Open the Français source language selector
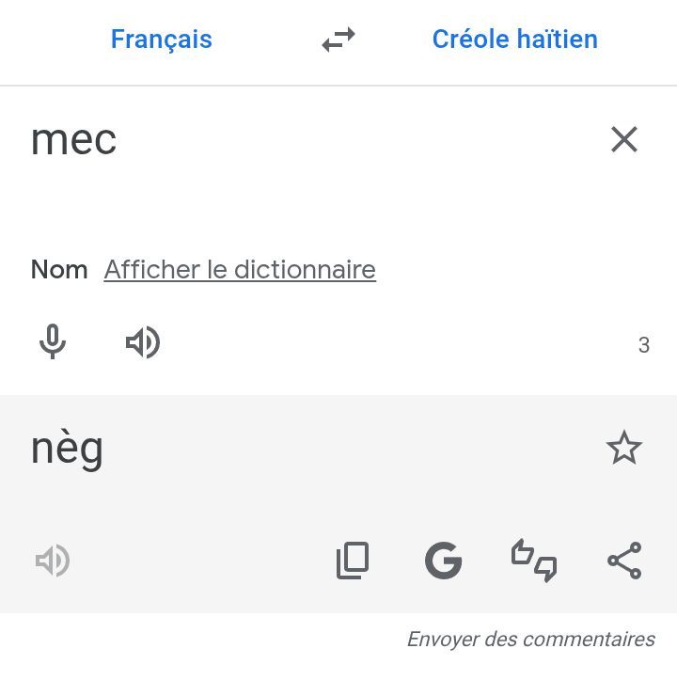The width and height of the screenshot is (677, 680). pyautogui.click(x=161, y=40)
